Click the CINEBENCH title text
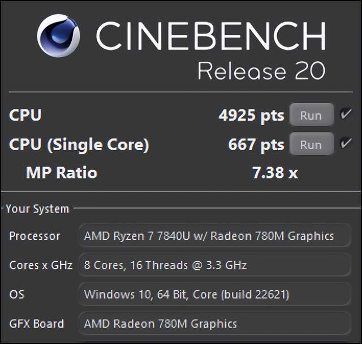Viewport: 362px width, 344px height. 210,36
